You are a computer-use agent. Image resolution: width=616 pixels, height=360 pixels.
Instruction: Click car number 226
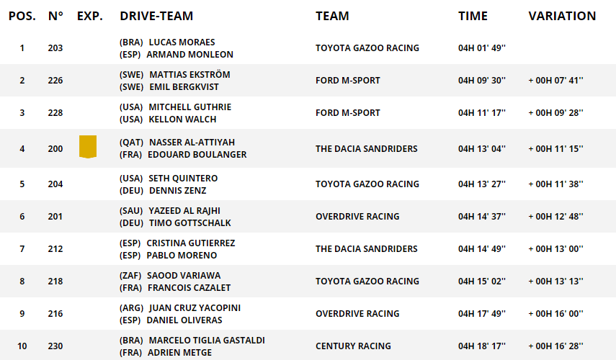coord(55,81)
